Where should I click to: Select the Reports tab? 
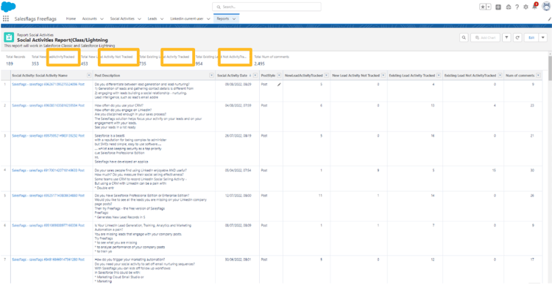click(222, 18)
